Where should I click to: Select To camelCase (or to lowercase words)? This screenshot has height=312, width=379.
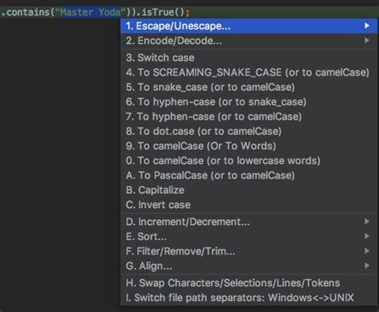249,160
